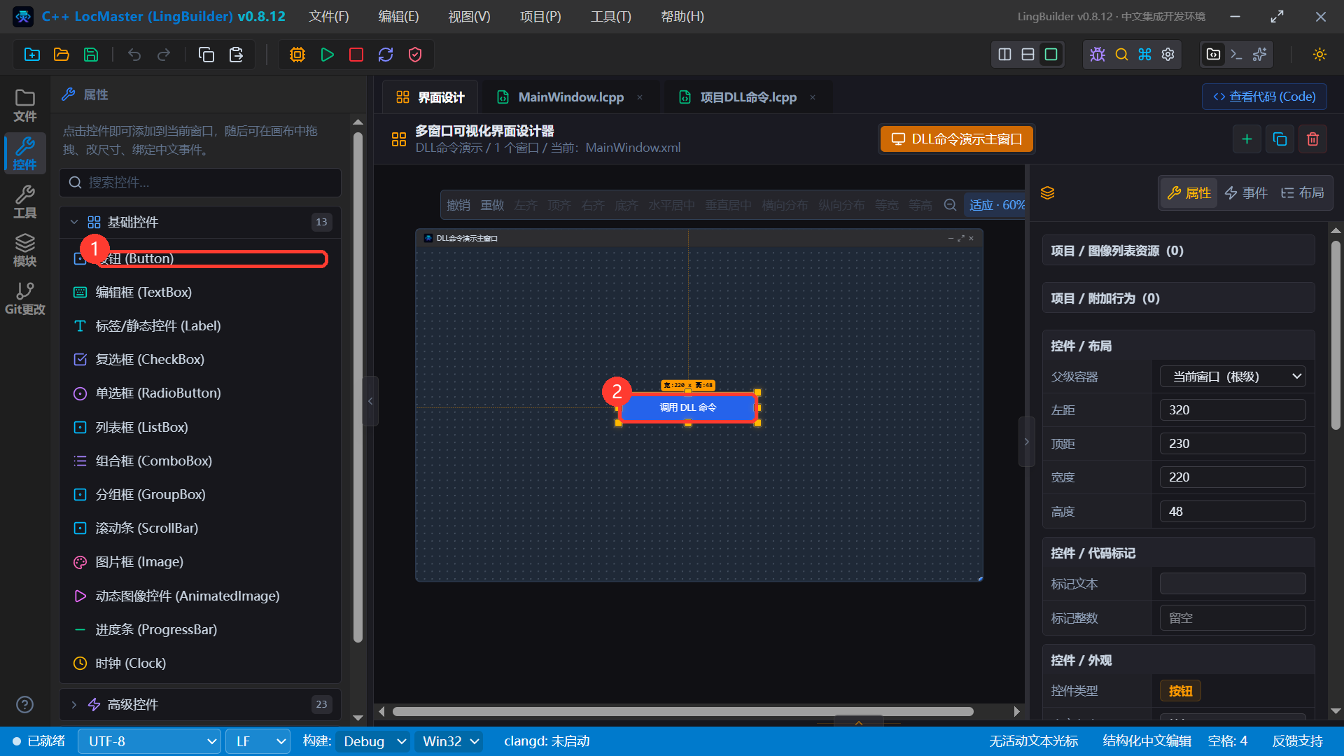Open the debug bug icon
The height and width of the screenshot is (756, 1344).
click(1098, 55)
